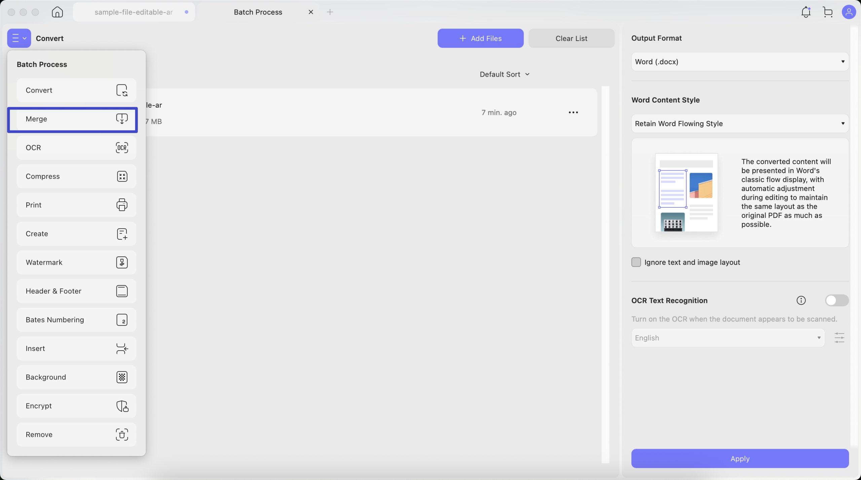Choose Compress menu entry
Image resolution: width=861 pixels, height=480 pixels.
(x=76, y=176)
